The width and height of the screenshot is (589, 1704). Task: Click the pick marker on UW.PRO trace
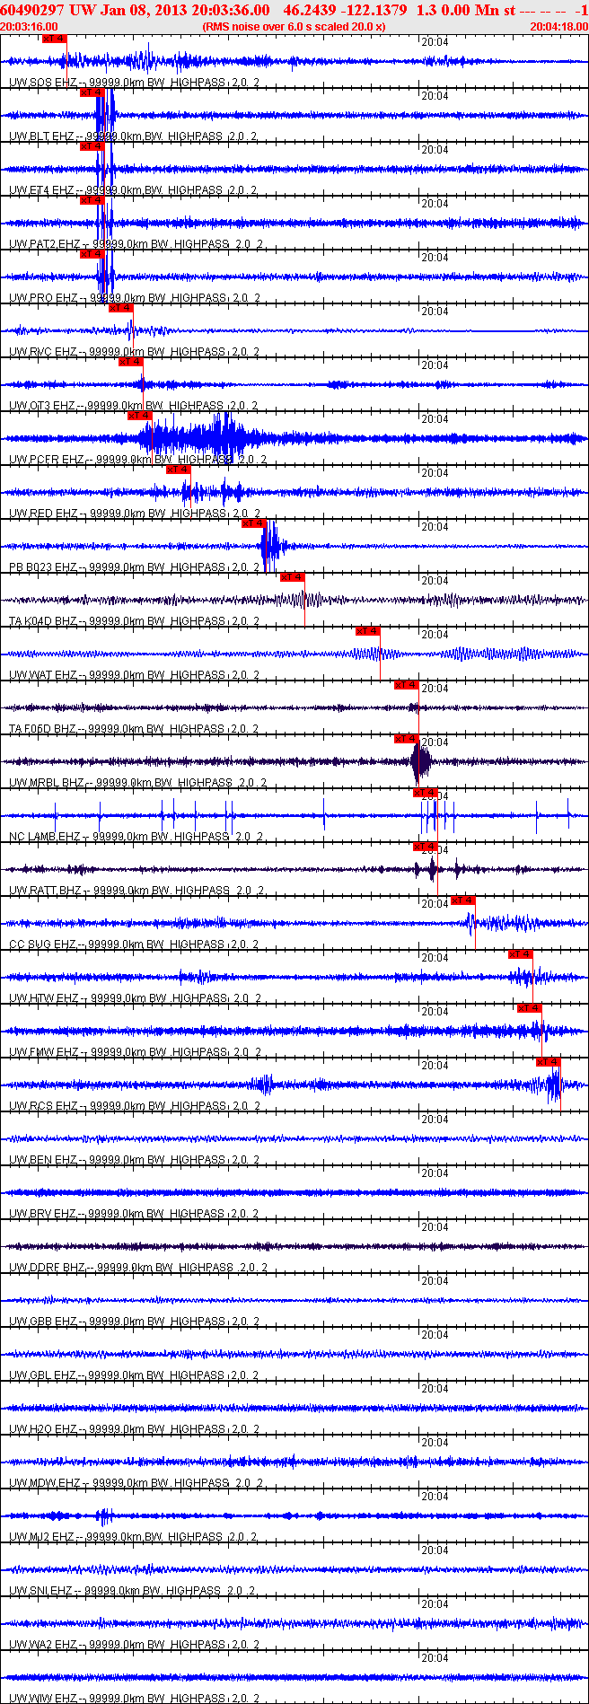(x=92, y=254)
